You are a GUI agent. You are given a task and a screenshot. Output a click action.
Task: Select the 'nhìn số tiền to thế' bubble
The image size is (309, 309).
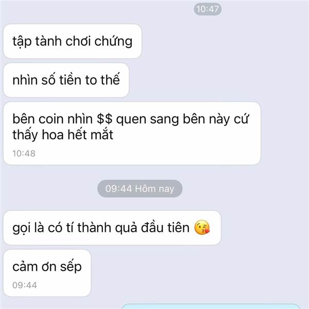click(x=66, y=80)
